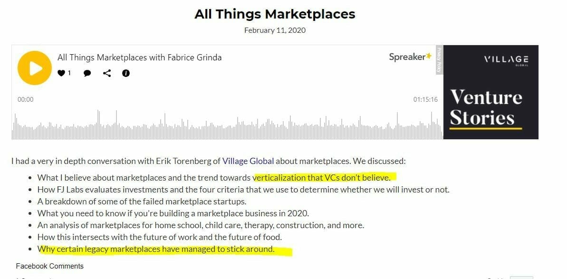The image size is (567, 279).
Task: Click the Spreaker logo
Action: point(411,57)
